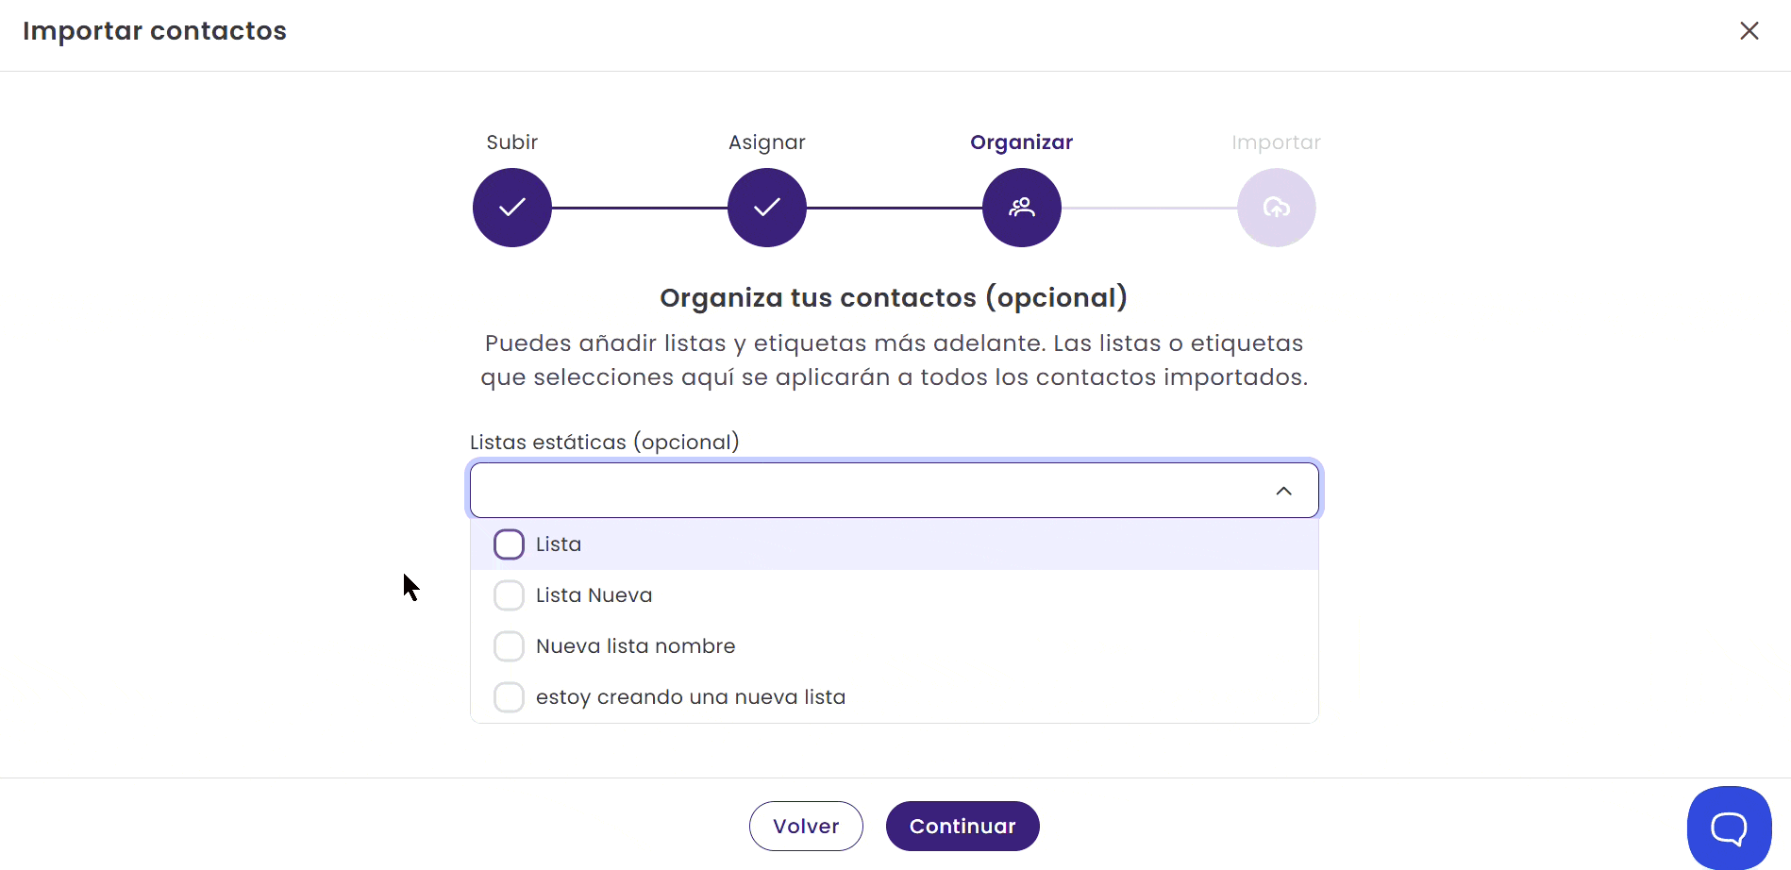Viewport: 1791px width, 870px height.
Task: Collapse the static lists dropdown chevron
Action: [1283, 491]
